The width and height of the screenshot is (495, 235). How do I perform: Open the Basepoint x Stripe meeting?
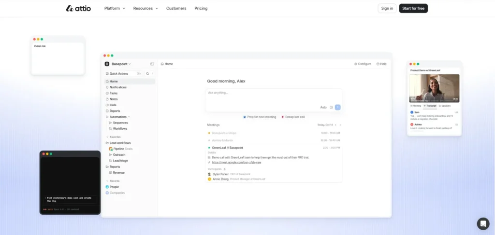(274, 133)
